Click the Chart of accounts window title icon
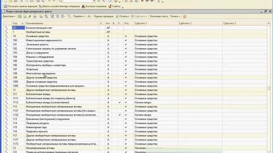The image size is (273, 153). 3,11
